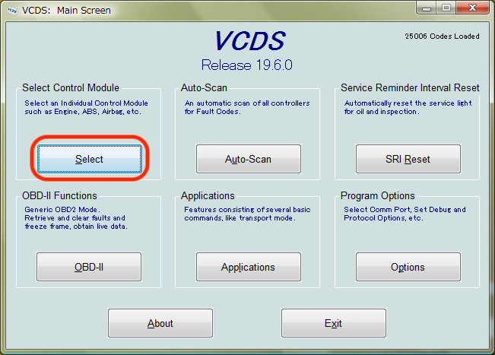This screenshot has height=355, width=495.
Task: Show the About dialog
Action: pos(160,323)
